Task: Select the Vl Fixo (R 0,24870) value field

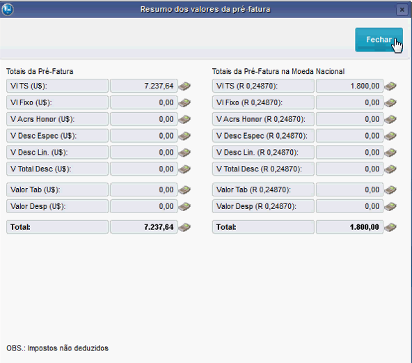Action: coord(349,102)
